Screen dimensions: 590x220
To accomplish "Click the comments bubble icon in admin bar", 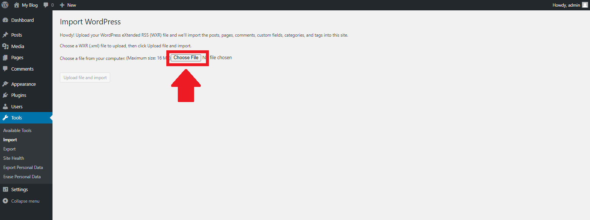I will [x=46, y=5].
